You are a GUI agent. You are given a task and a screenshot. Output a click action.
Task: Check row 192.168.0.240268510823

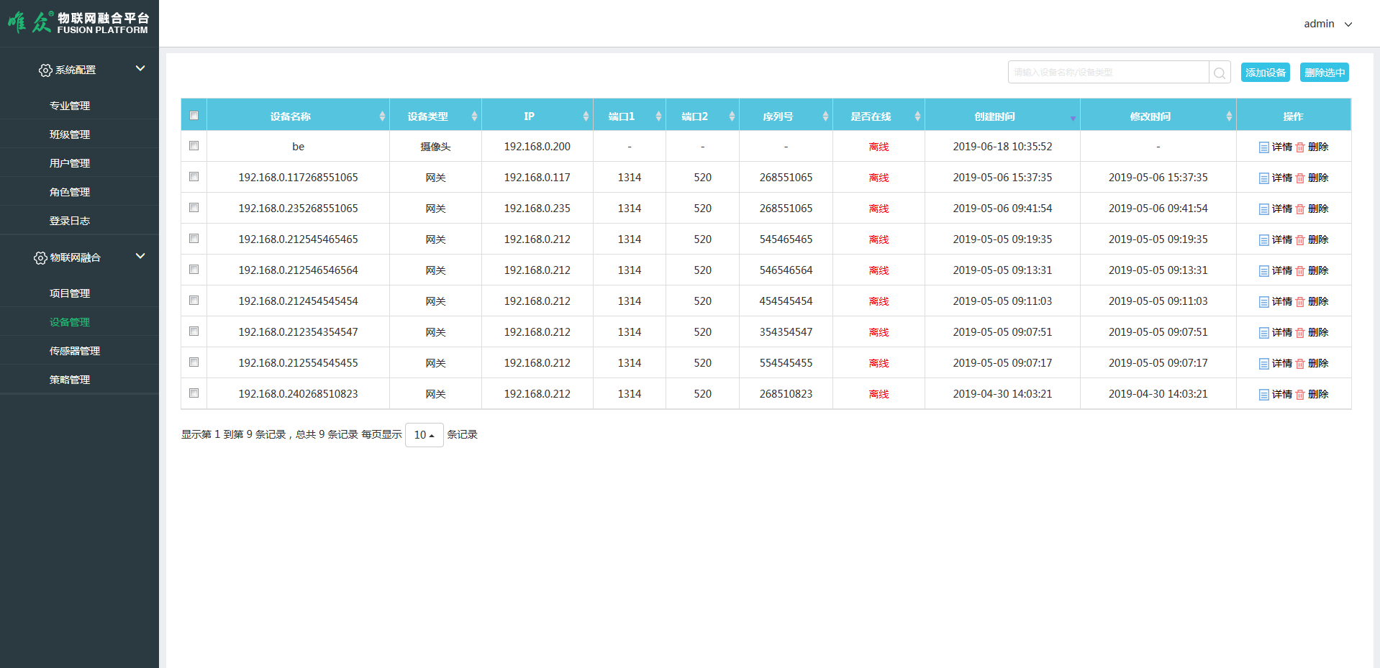click(194, 393)
